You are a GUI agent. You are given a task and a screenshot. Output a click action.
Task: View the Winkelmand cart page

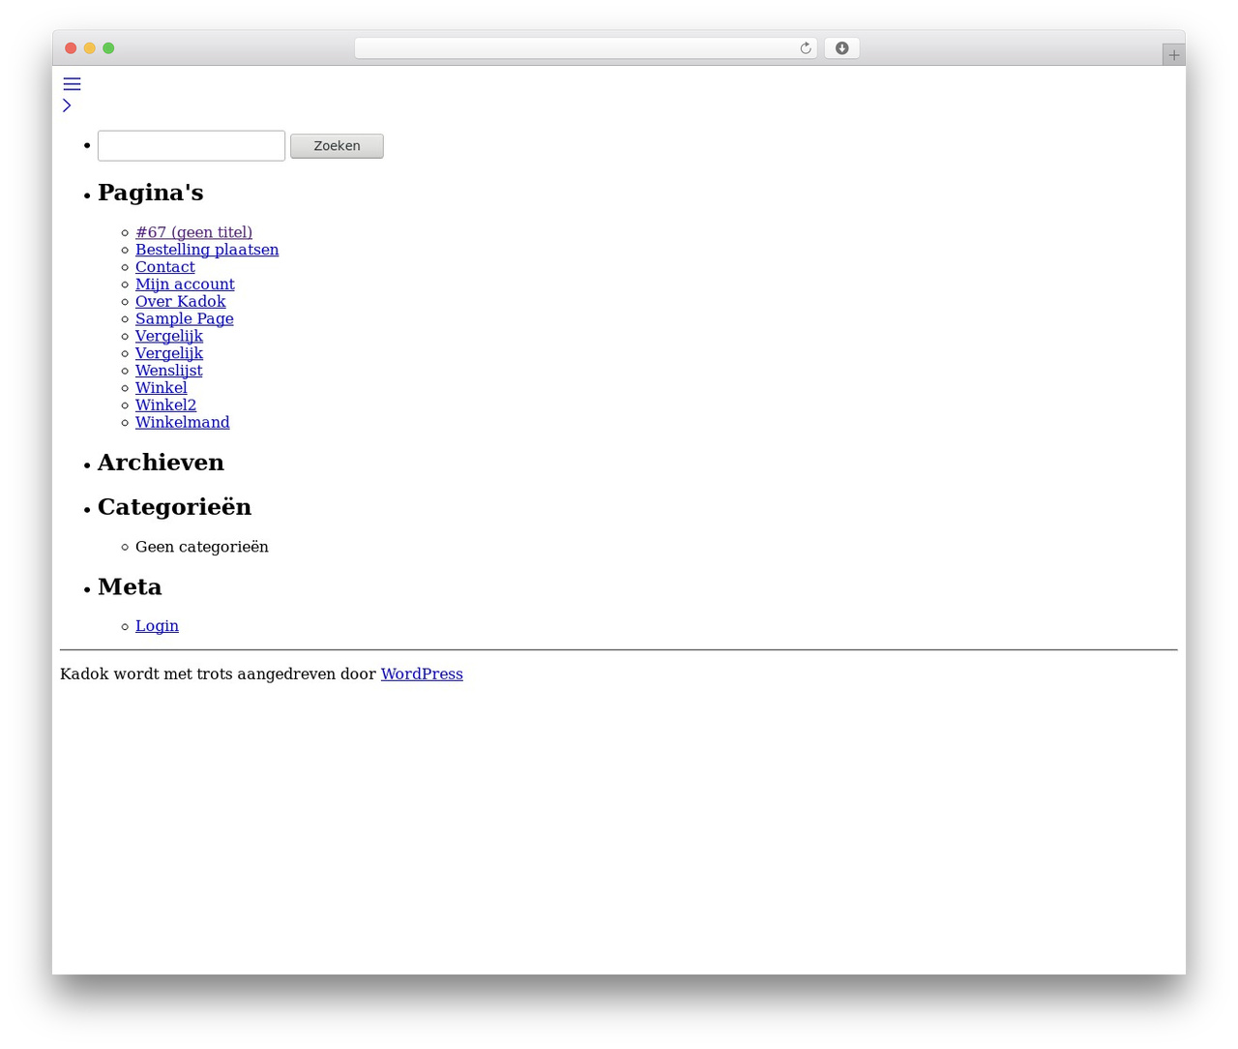point(183,423)
